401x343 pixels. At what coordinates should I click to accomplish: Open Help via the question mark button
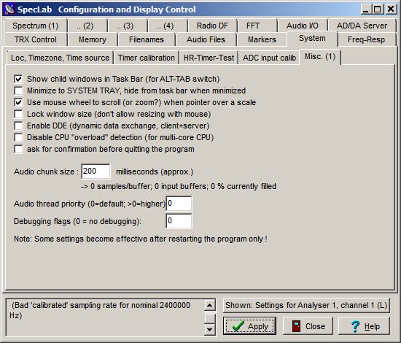[364, 325]
